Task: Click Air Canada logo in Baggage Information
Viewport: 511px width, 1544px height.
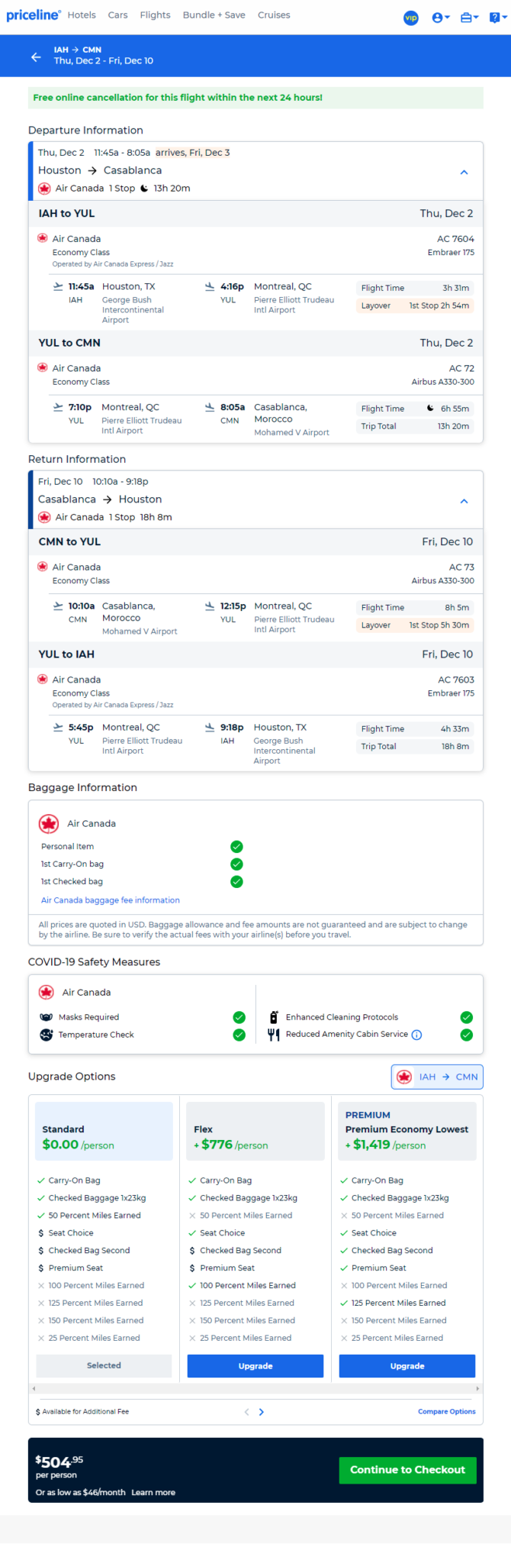Action: pos(49,824)
